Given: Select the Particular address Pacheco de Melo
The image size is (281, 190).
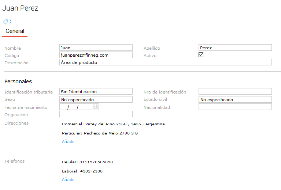Looking at the screenshot, I should 100,133.
